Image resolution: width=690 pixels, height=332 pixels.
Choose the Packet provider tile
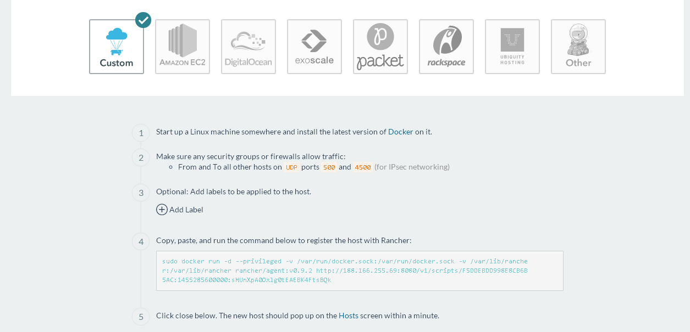pos(380,47)
